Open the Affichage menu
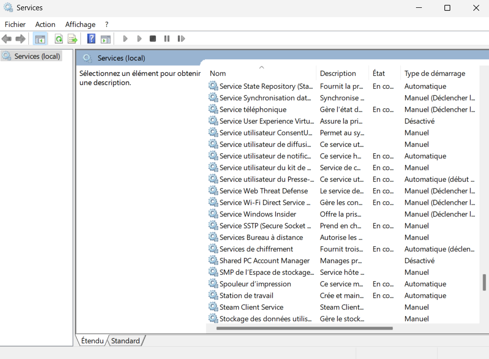489x359 pixels. tap(80, 24)
